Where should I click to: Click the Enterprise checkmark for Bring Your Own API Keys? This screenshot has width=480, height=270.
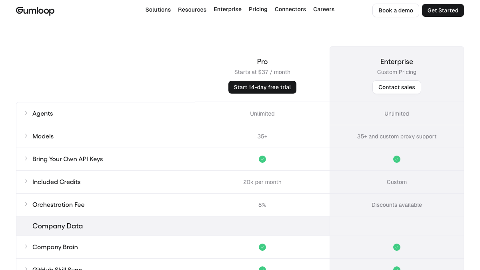[x=397, y=159]
